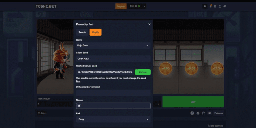
Task: Switch to the Seeds tab
Action: point(82,32)
